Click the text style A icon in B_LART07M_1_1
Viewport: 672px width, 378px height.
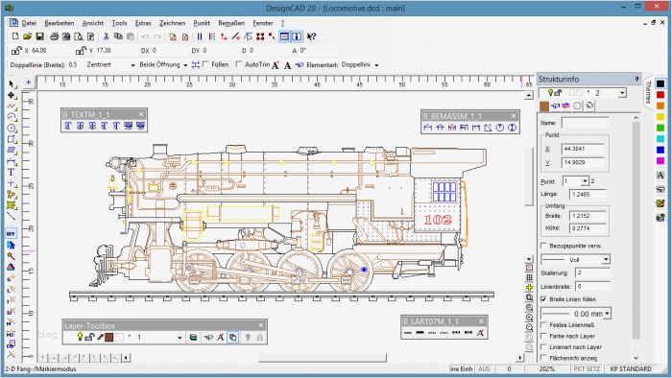(480, 333)
